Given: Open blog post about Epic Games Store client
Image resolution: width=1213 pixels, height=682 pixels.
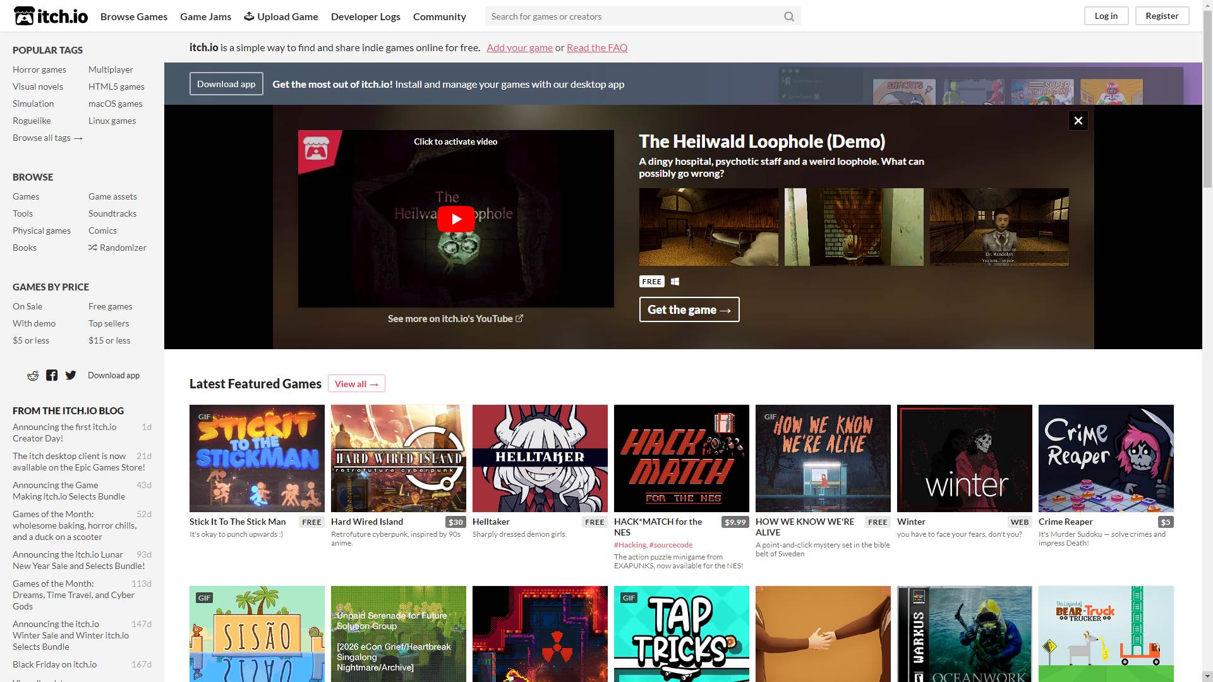Looking at the screenshot, I should pyautogui.click(x=79, y=462).
